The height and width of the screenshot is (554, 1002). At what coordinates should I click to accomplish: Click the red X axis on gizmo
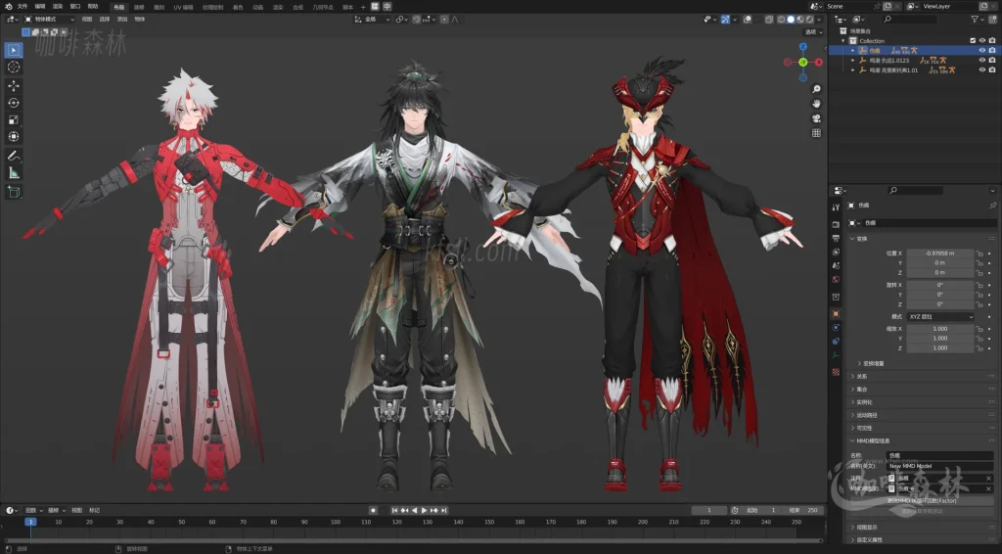click(819, 62)
